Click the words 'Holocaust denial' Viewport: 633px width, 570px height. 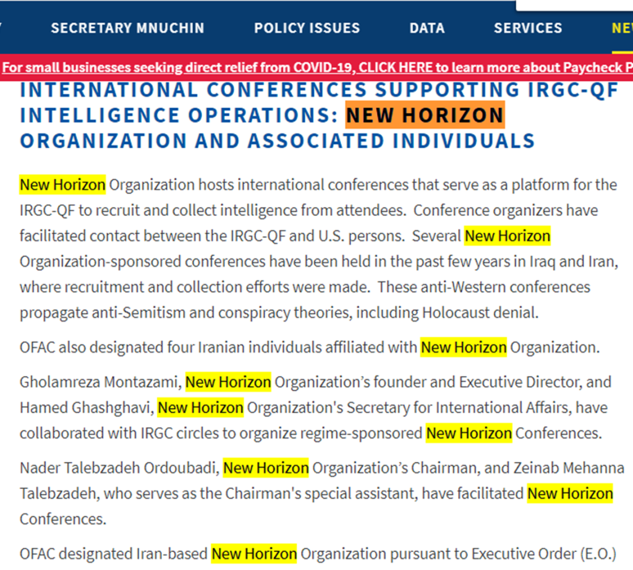coord(478,312)
